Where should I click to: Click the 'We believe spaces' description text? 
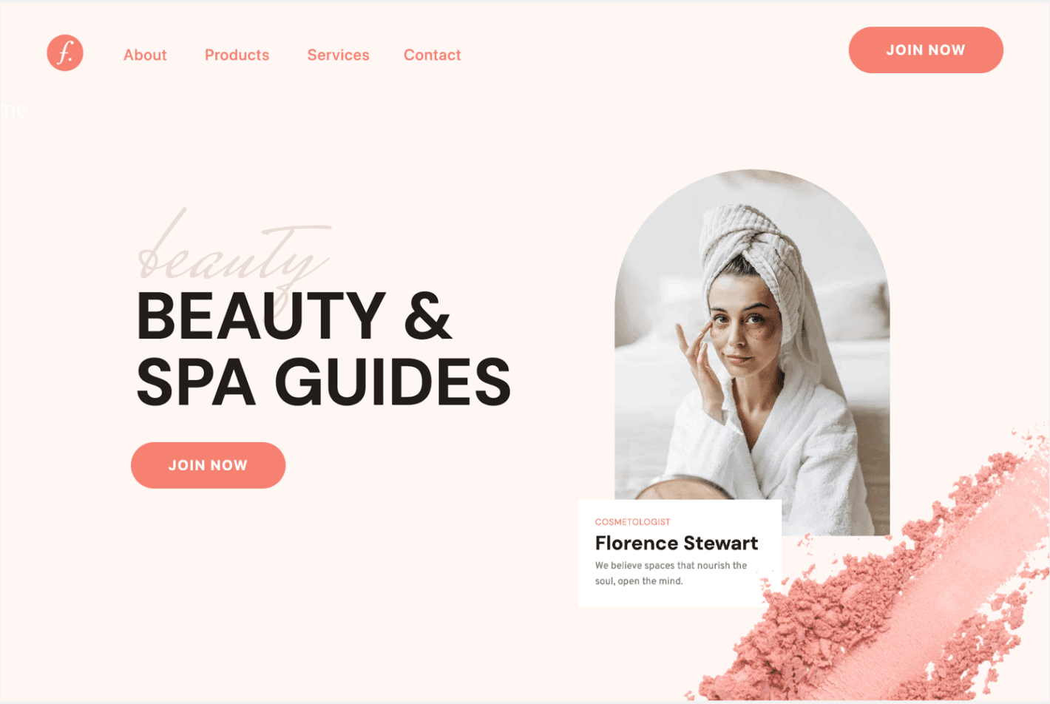671,573
